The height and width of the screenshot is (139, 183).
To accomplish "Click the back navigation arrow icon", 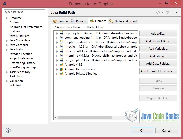I will (158, 12).
